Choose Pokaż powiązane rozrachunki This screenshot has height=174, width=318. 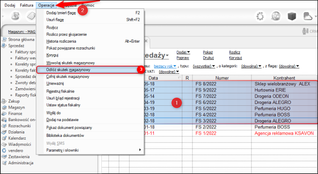pos(90,48)
